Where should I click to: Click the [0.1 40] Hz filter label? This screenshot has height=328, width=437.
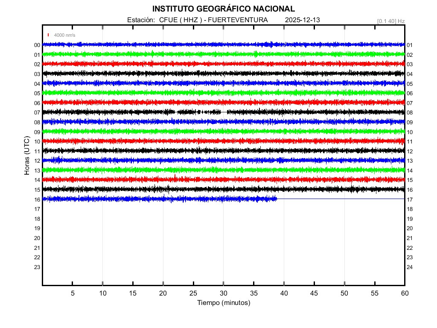click(390, 21)
